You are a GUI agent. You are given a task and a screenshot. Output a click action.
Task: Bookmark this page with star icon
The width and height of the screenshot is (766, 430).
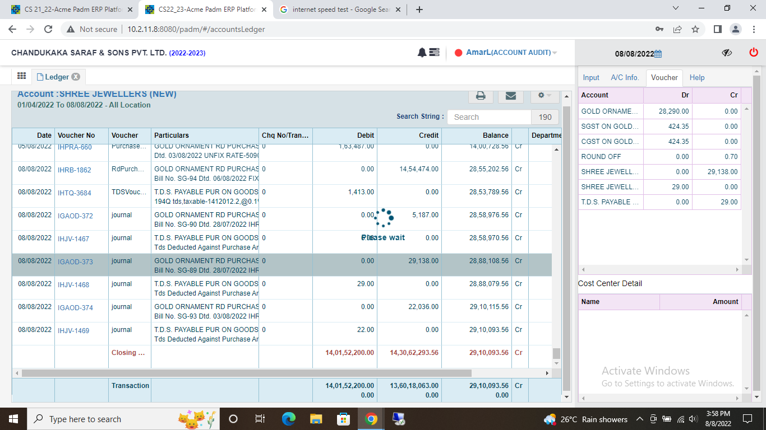click(x=695, y=29)
